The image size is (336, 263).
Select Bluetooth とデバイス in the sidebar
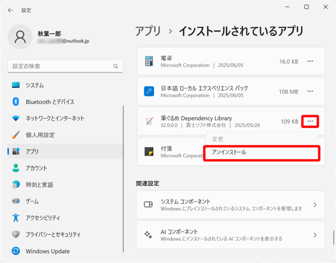[50, 102]
